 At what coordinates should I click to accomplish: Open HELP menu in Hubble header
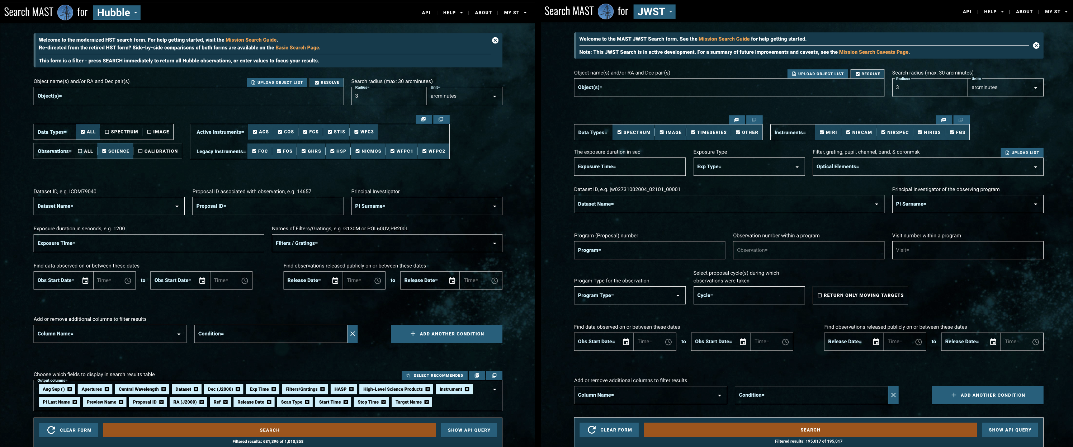[x=452, y=13]
